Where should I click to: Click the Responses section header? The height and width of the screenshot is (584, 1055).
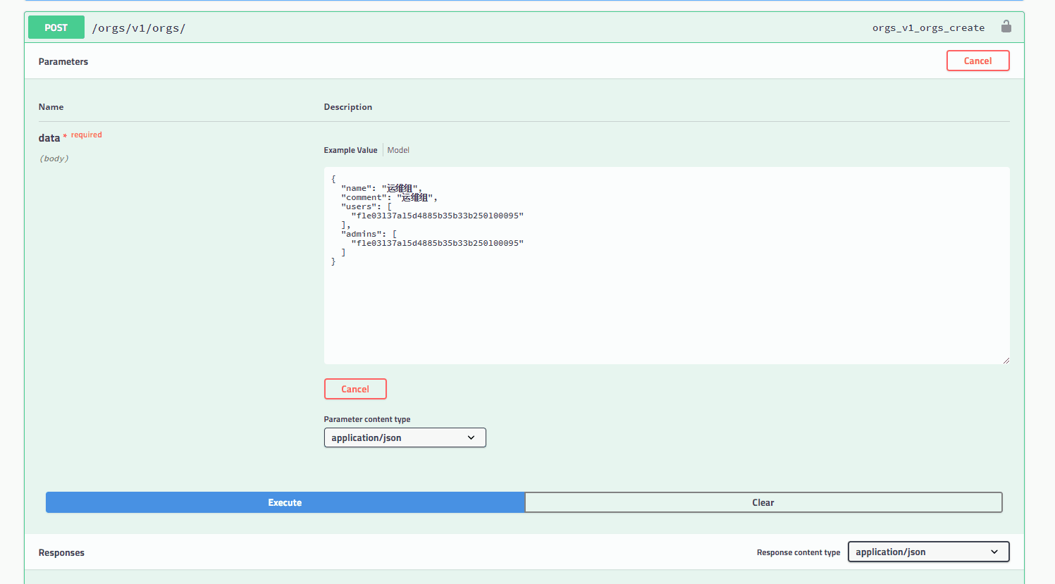[61, 552]
